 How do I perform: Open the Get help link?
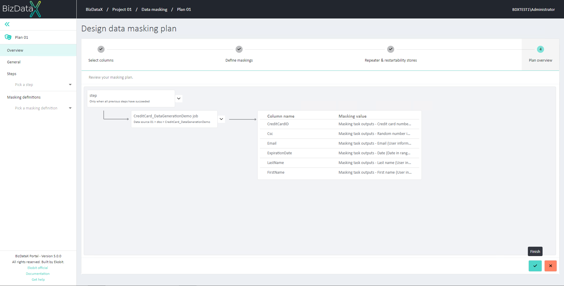click(x=38, y=280)
